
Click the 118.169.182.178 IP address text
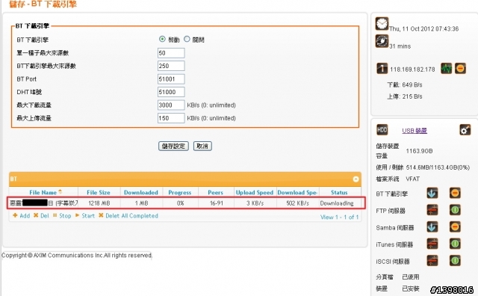[x=412, y=70]
